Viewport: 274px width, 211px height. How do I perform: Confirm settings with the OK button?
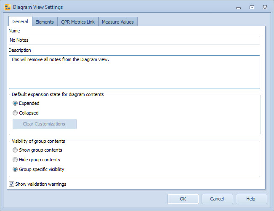(x=183, y=199)
